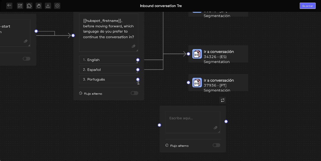321x161 pixels.
Task: Click the back arrow in the toolbar
Action: (9, 6)
